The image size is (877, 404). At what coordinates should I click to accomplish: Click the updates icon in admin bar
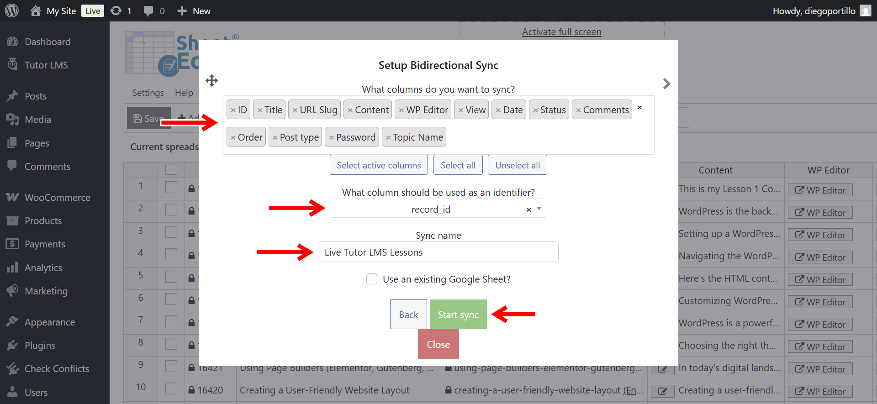(x=116, y=10)
